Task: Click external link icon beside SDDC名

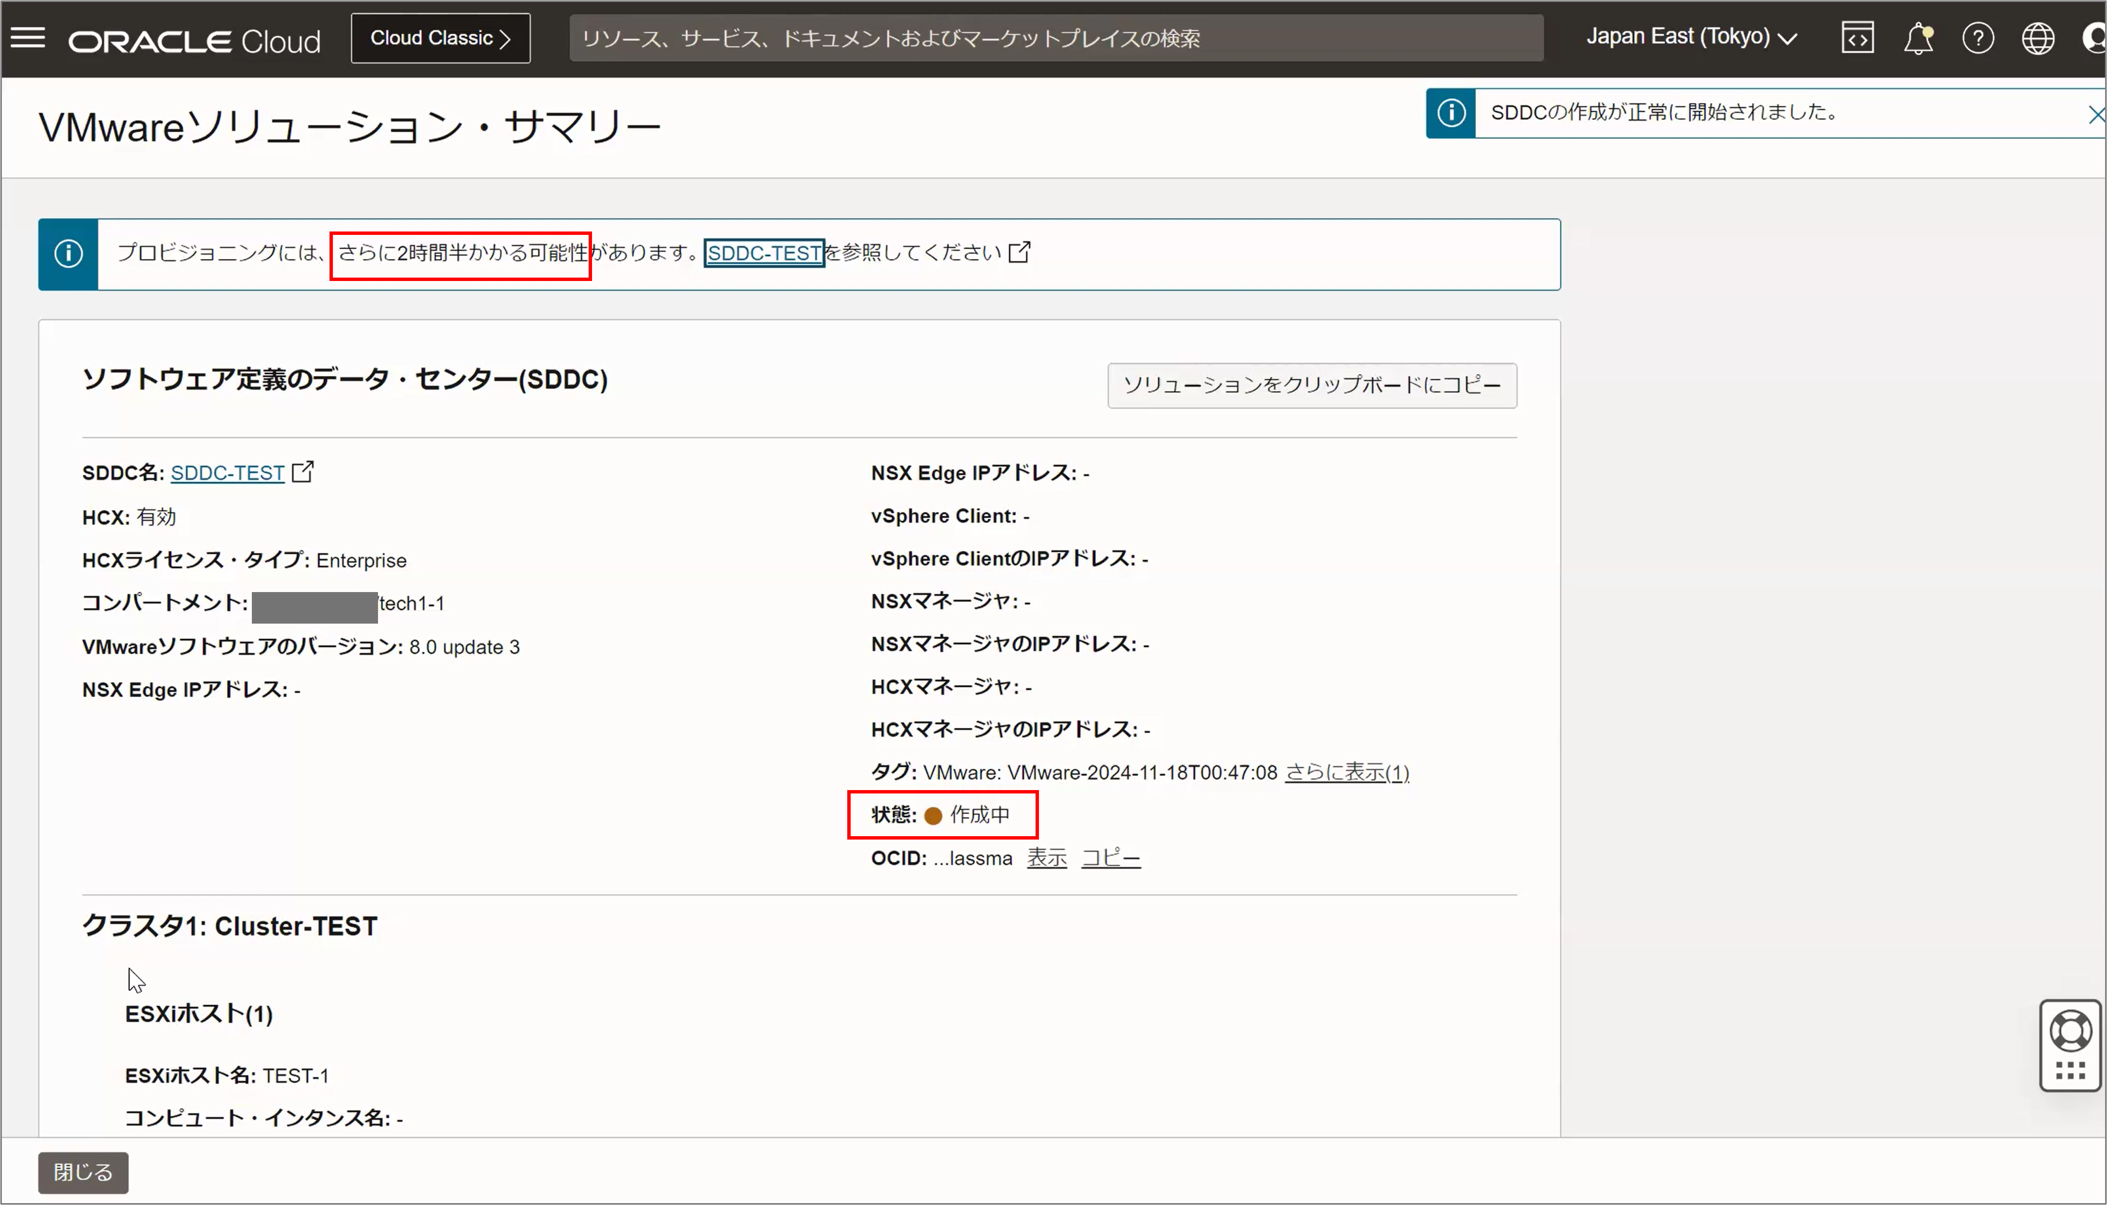Action: (x=303, y=471)
